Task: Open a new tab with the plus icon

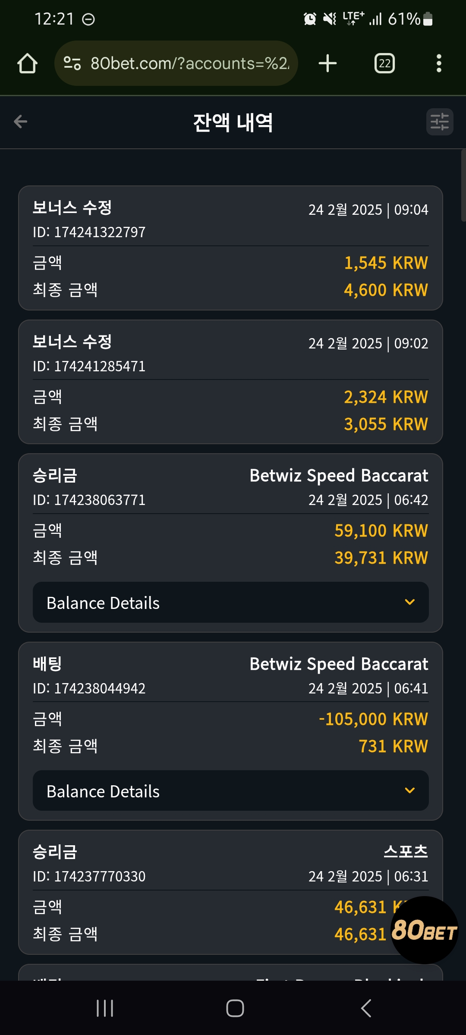Action: (327, 63)
